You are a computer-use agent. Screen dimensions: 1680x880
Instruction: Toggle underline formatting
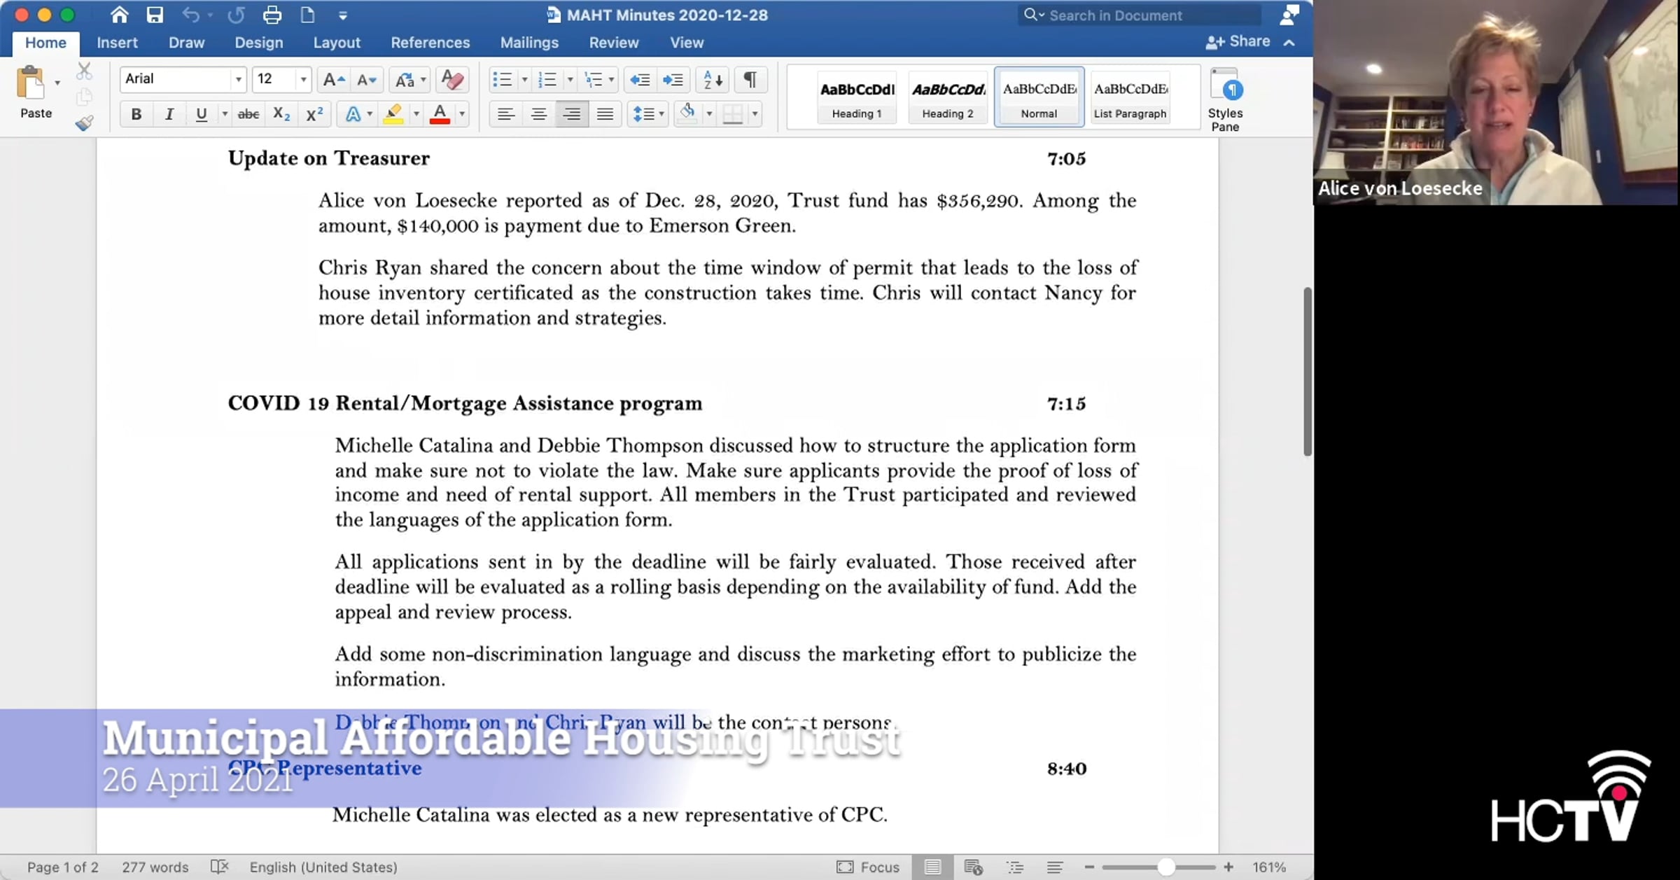[x=201, y=114]
